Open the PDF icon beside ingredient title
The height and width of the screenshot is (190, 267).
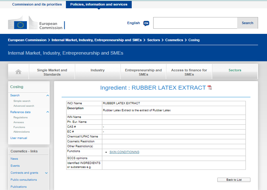pos(210,88)
